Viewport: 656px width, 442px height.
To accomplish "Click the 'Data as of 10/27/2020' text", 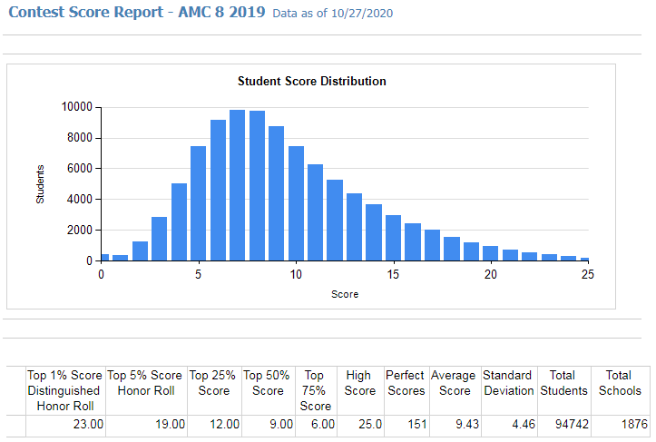I will [x=333, y=14].
